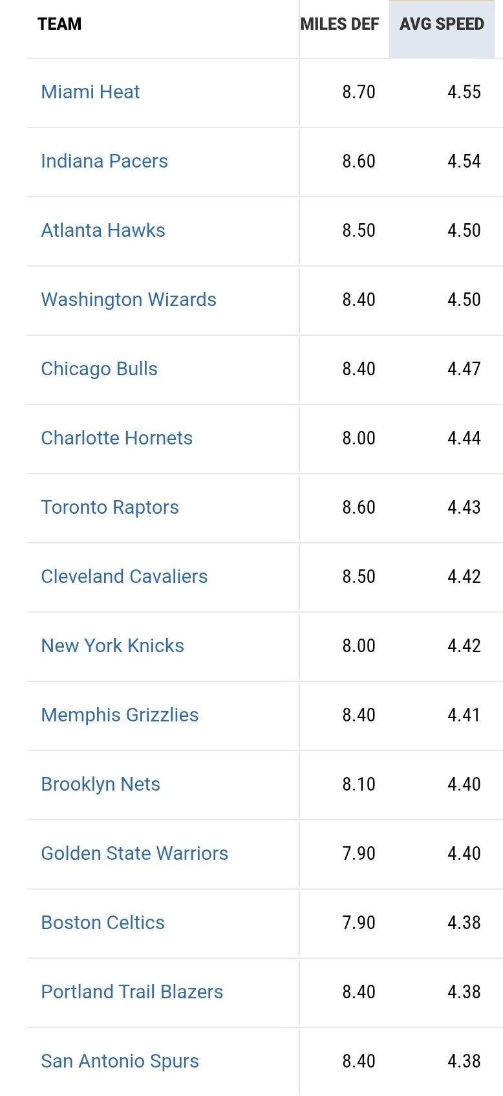Viewport: 503px width, 1096px height.
Task: Open the Chicago Bulls team link
Action: pyautogui.click(x=100, y=369)
